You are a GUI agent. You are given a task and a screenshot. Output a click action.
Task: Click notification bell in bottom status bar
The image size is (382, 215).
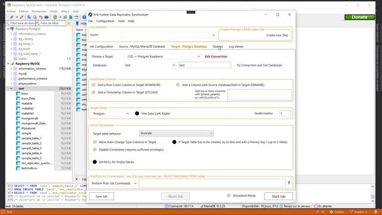(x=375, y=212)
